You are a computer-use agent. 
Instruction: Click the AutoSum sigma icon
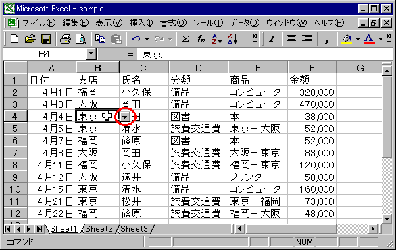pyautogui.click(x=185, y=39)
